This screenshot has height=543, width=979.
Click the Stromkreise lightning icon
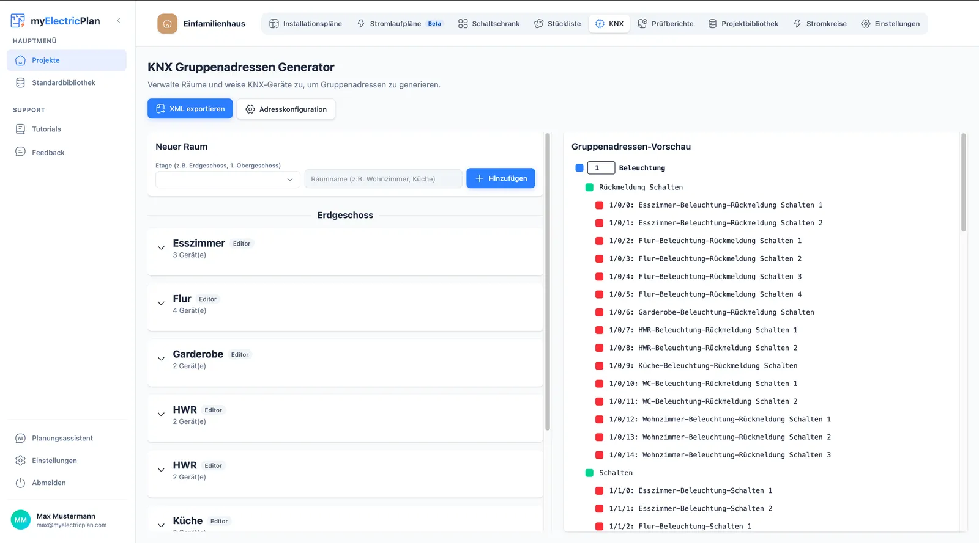(x=797, y=24)
